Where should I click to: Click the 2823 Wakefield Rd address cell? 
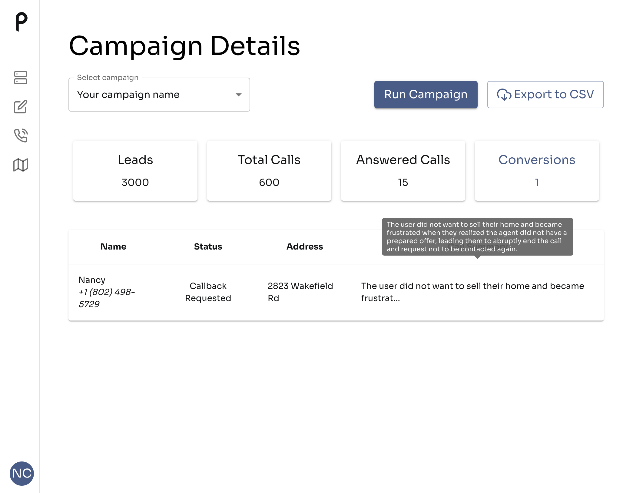pos(300,292)
